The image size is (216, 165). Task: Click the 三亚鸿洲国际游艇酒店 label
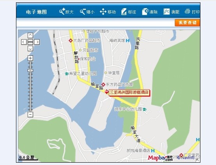pyautogui.click(x=129, y=92)
